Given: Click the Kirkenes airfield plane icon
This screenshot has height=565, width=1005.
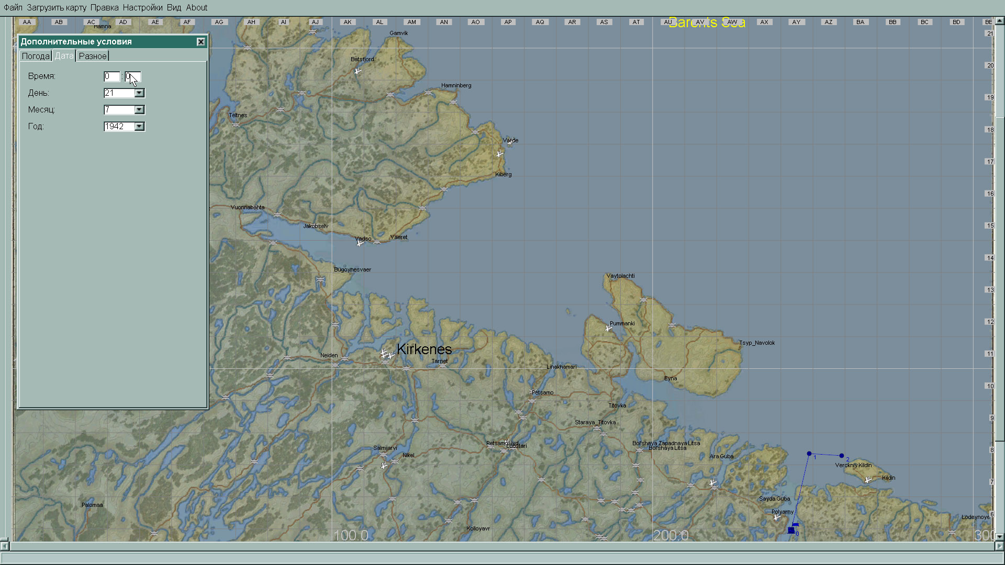Looking at the screenshot, I should point(386,354).
